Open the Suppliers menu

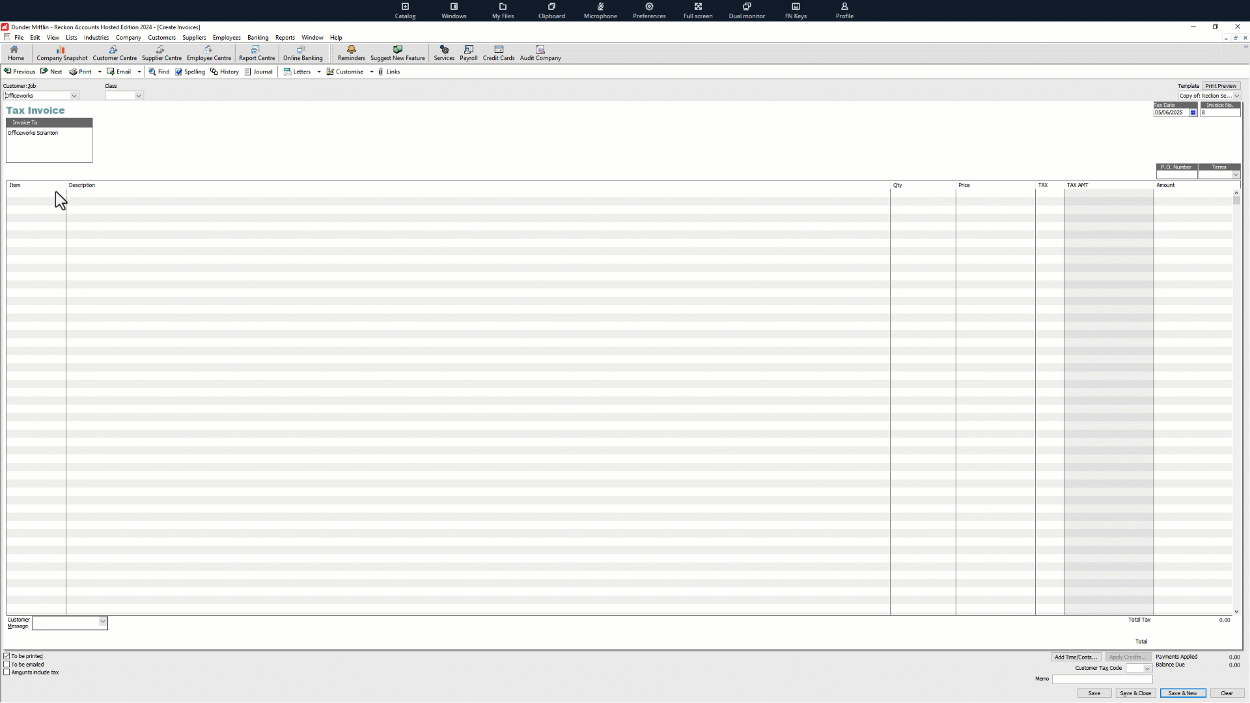(x=194, y=38)
